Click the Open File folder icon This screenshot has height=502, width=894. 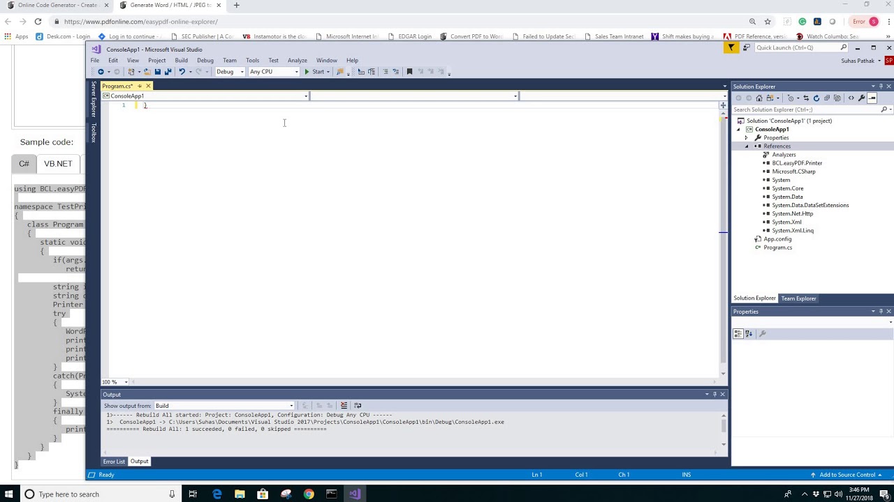[x=147, y=71]
